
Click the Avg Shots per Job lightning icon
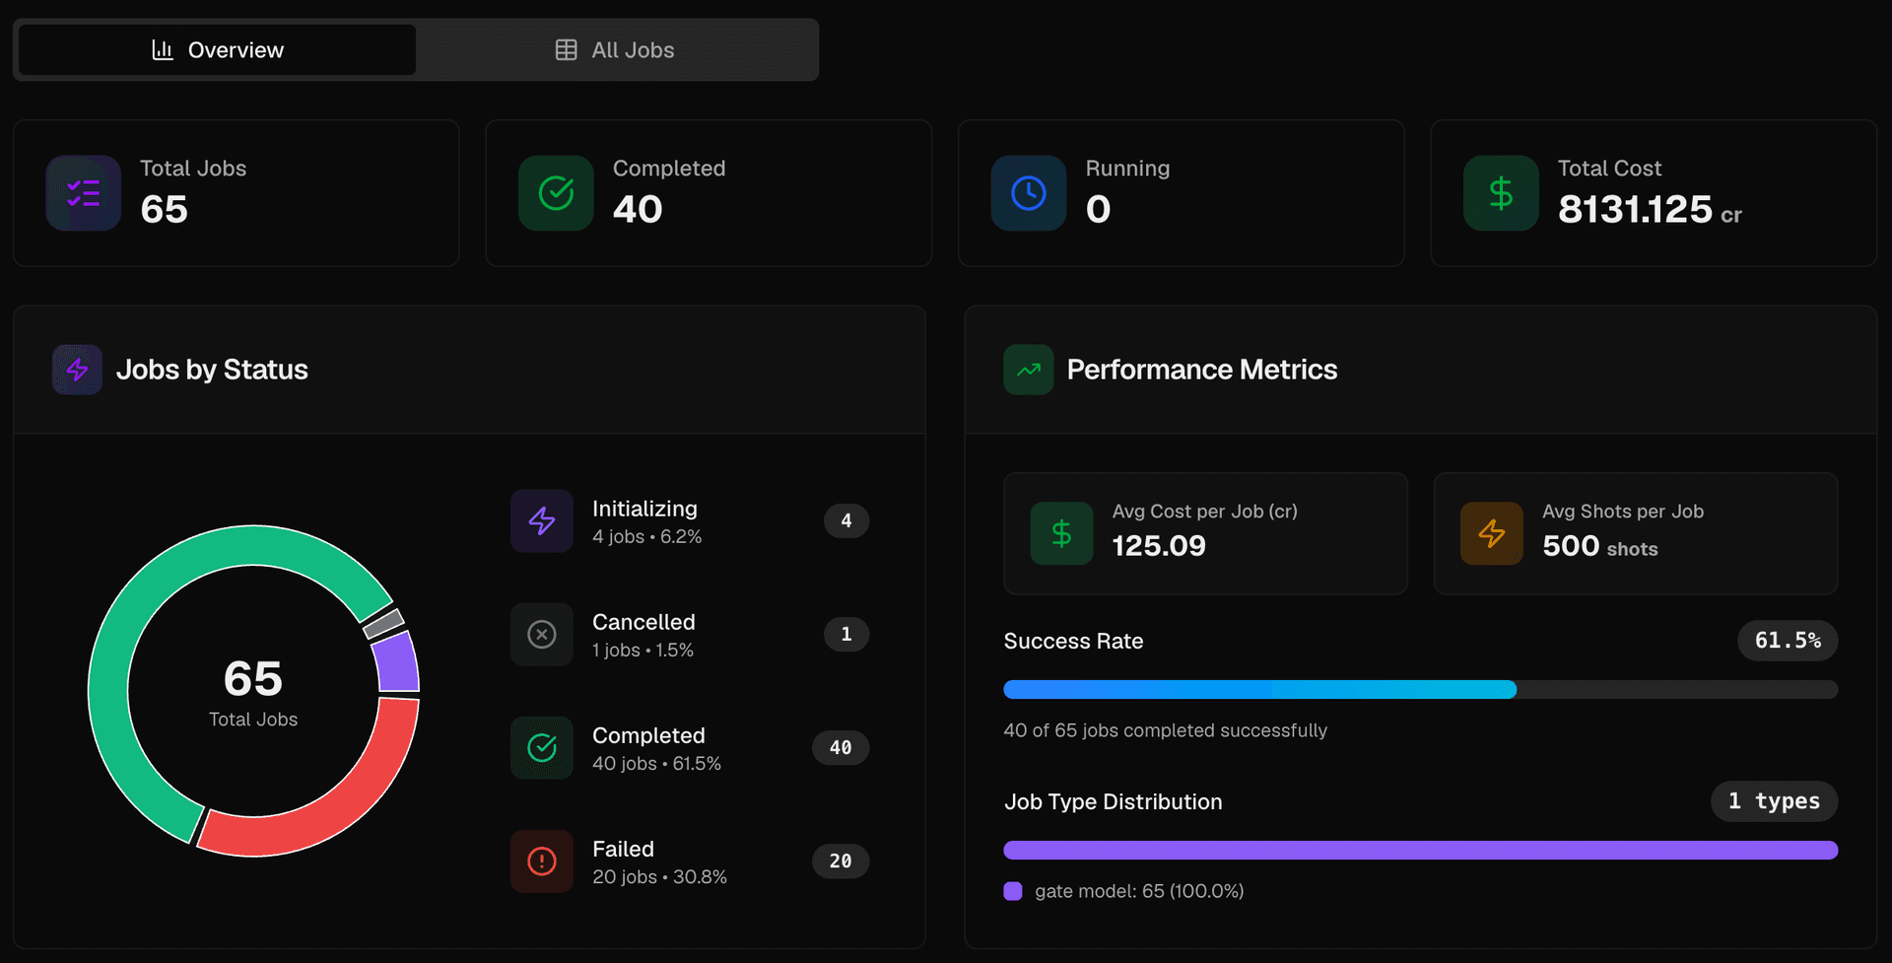(1492, 533)
